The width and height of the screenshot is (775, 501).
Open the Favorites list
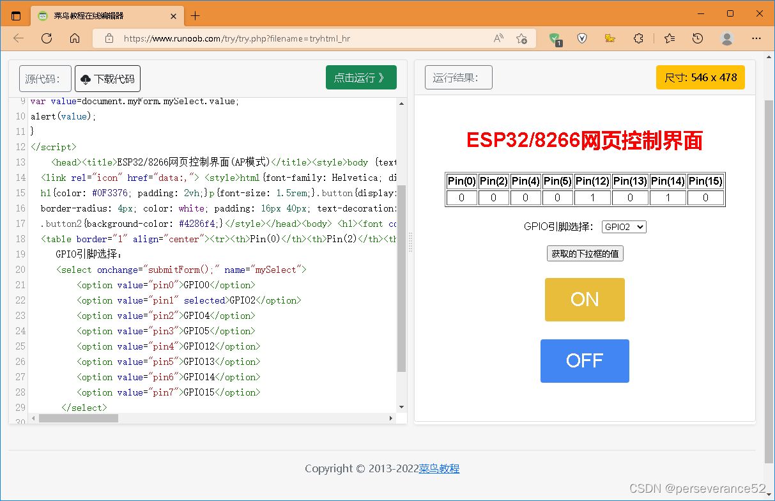(x=670, y=38)
